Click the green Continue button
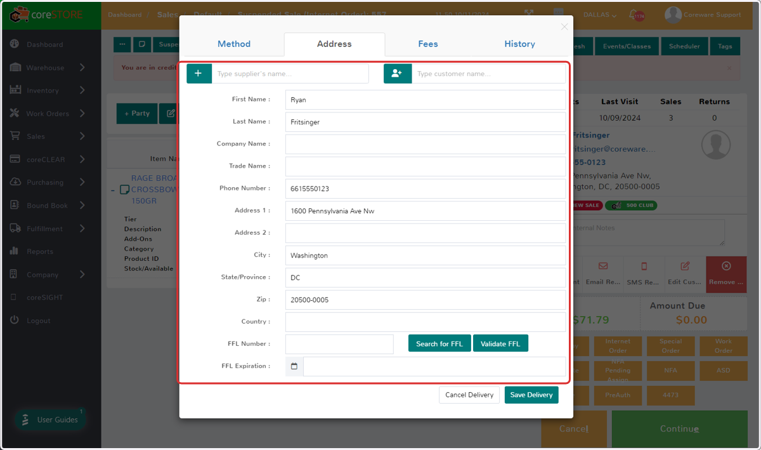The image size is (761, 450). (x=679, y=429)
